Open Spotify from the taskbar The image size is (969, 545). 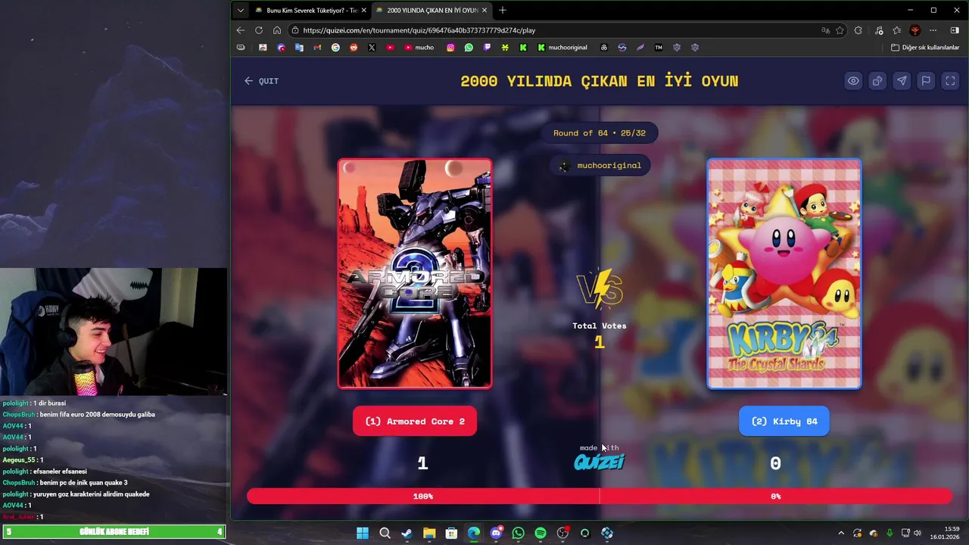(541, 533)
